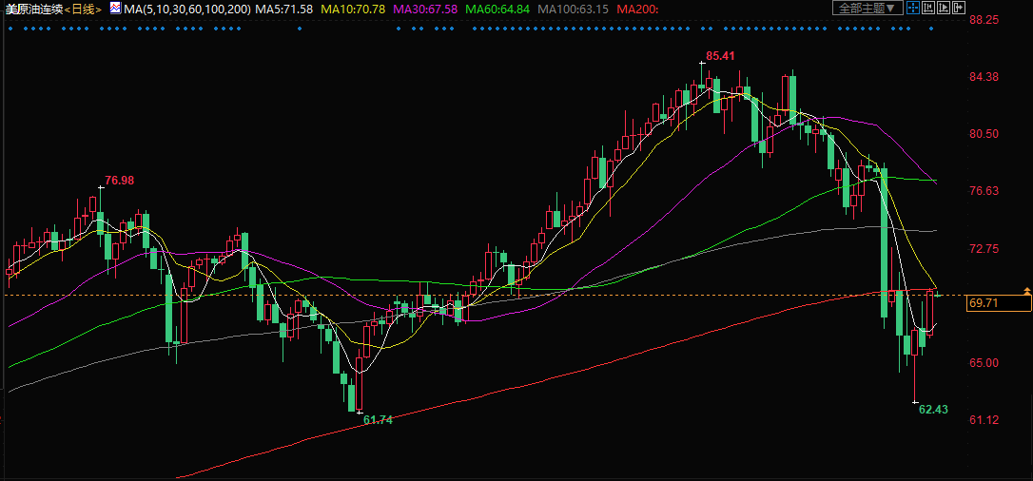This screenshot has height=481, width=1033.
Task: Open the 全部主题 dropdown
Action: (x=867, y=8)
